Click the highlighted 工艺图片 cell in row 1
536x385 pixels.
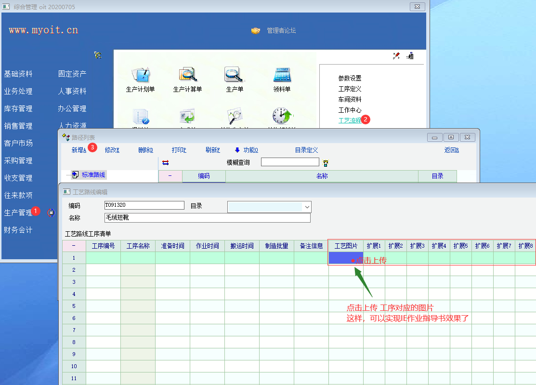[x=345, y=258]
